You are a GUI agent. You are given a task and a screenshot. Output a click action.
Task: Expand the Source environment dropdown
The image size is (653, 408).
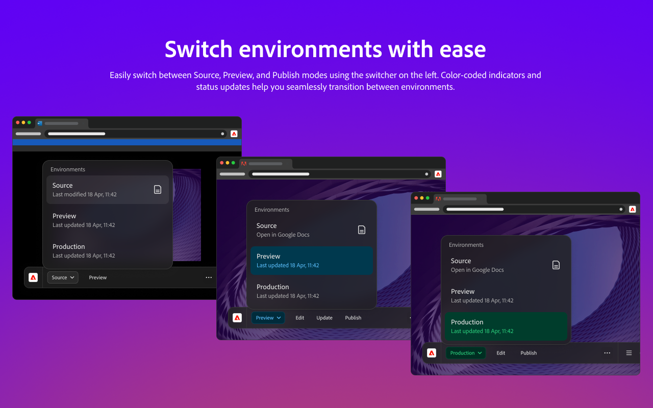(x=63, y=277)
